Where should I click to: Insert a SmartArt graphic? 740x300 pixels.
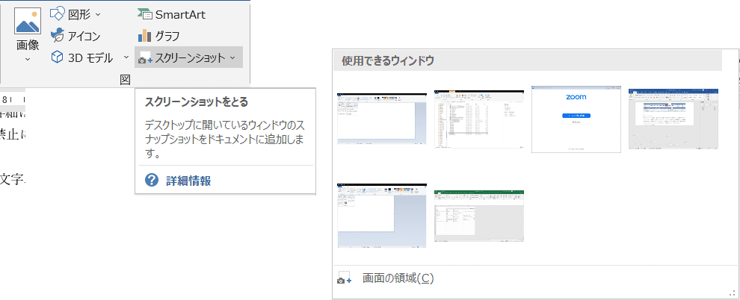(x=144, y=13)
